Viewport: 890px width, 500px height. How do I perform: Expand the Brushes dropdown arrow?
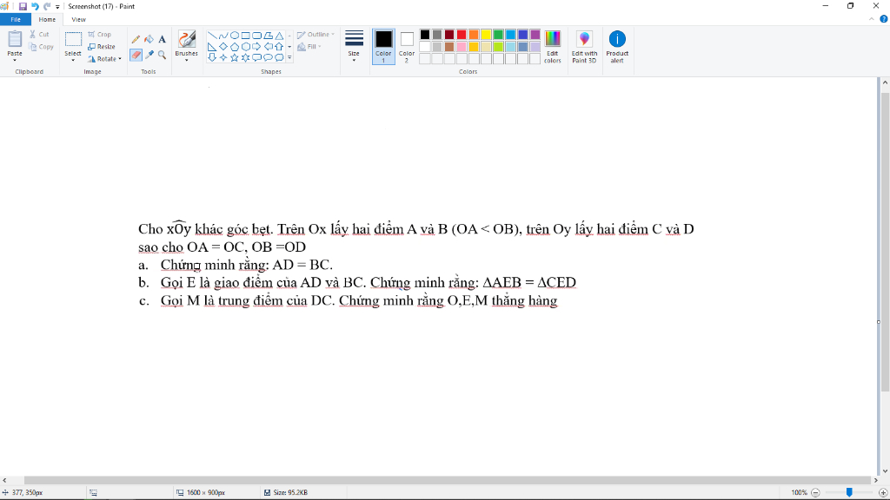click(x=186, y=60)
